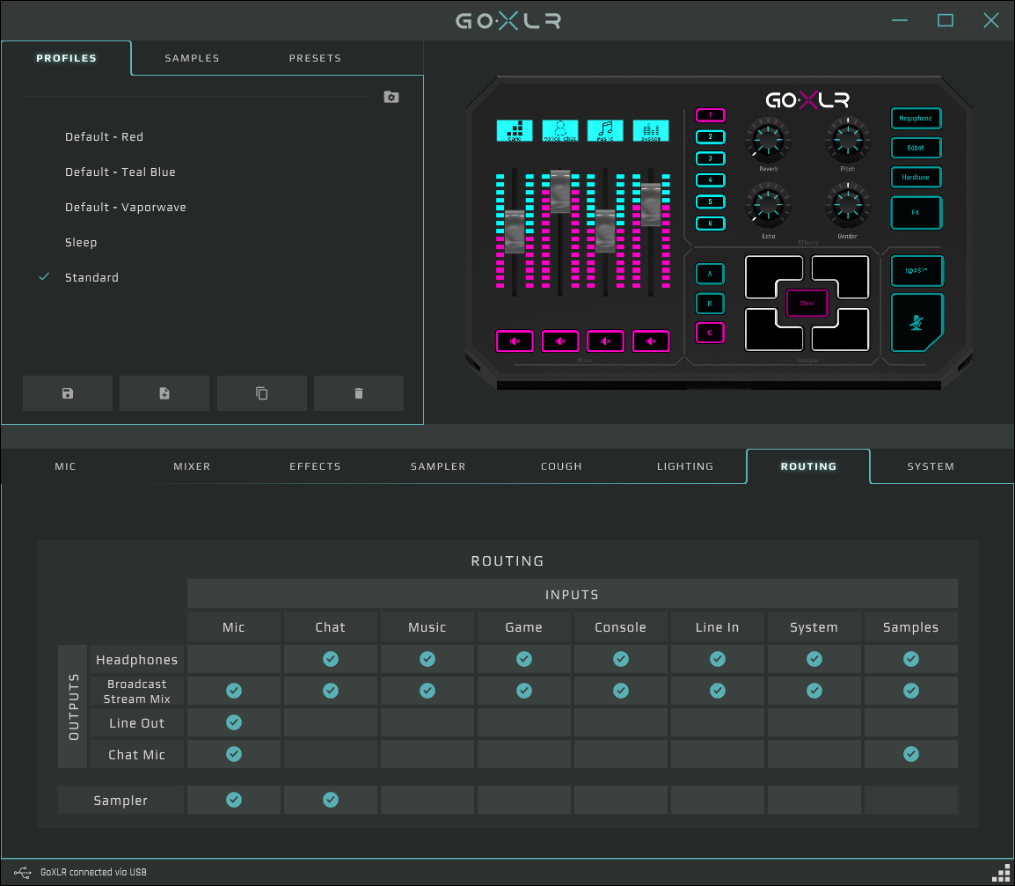The image size is (1015, 886).
Task: Select sampler bank A button
Action: (710, 274)
